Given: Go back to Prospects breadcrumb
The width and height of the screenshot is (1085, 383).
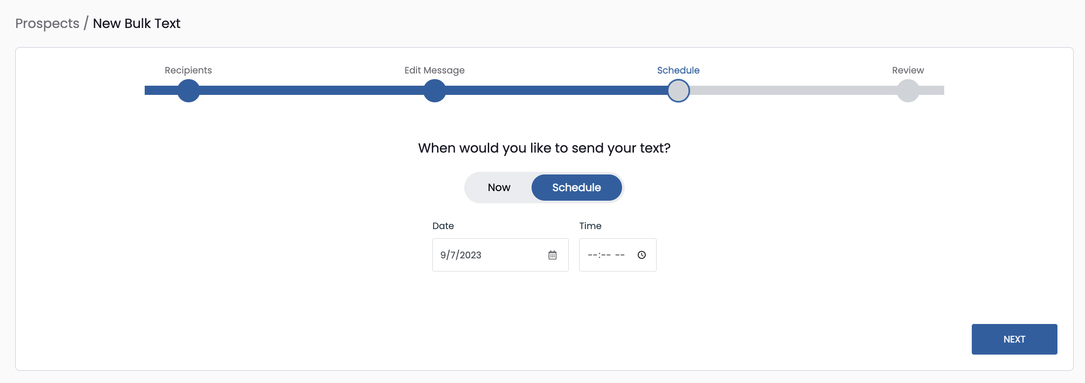Looking at the screenshot, I should coord(47,23).
